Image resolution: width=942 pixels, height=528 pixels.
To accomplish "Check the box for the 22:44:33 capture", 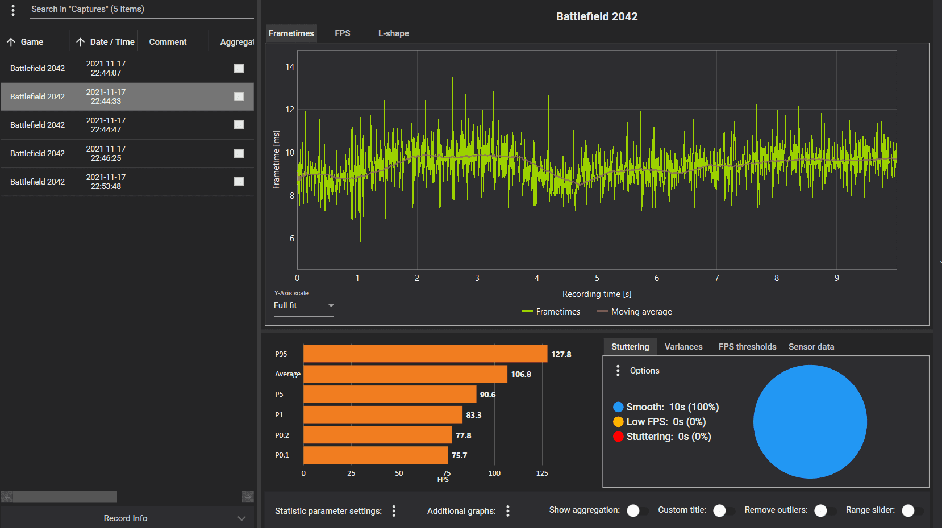I will click(x=239, y=97).
